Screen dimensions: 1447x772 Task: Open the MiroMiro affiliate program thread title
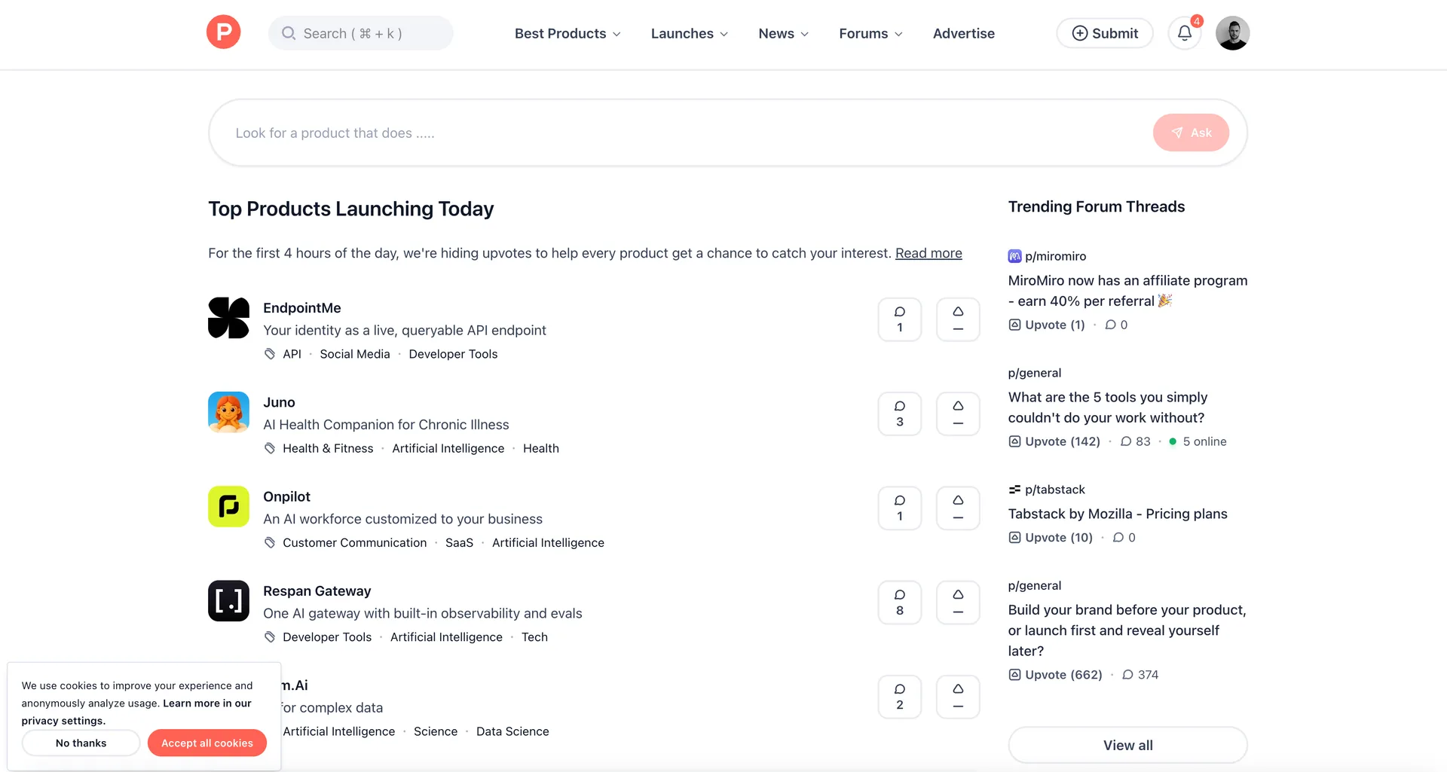point(1127,291)
